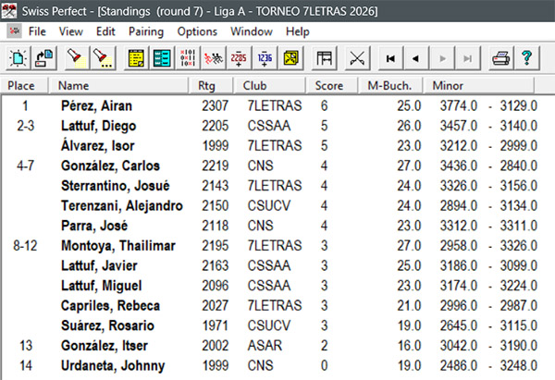Click the first flashlight search icon
Image resolution: width=555 pixels, height=380 pixels.
76,58
